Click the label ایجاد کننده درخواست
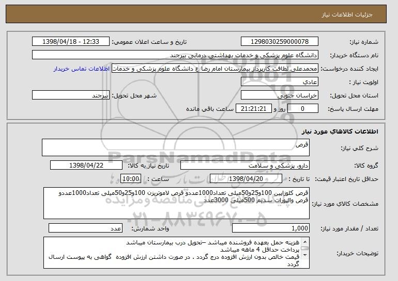The width and height of the screenshot is (398, 281). [349, 69]
